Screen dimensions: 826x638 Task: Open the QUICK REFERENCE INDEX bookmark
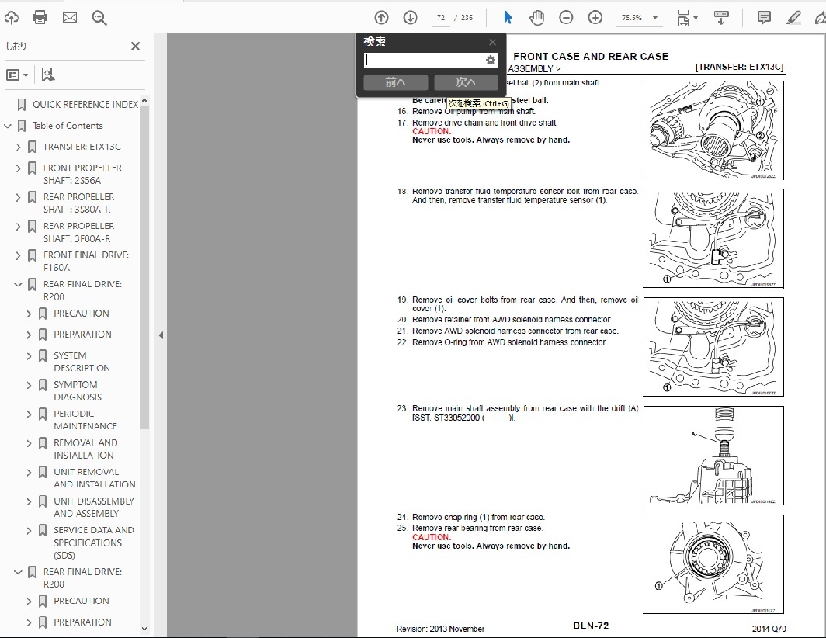pos(85,104)
